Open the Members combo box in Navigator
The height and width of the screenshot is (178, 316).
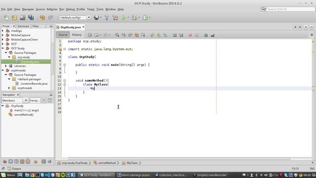click(x=26, y=100)
